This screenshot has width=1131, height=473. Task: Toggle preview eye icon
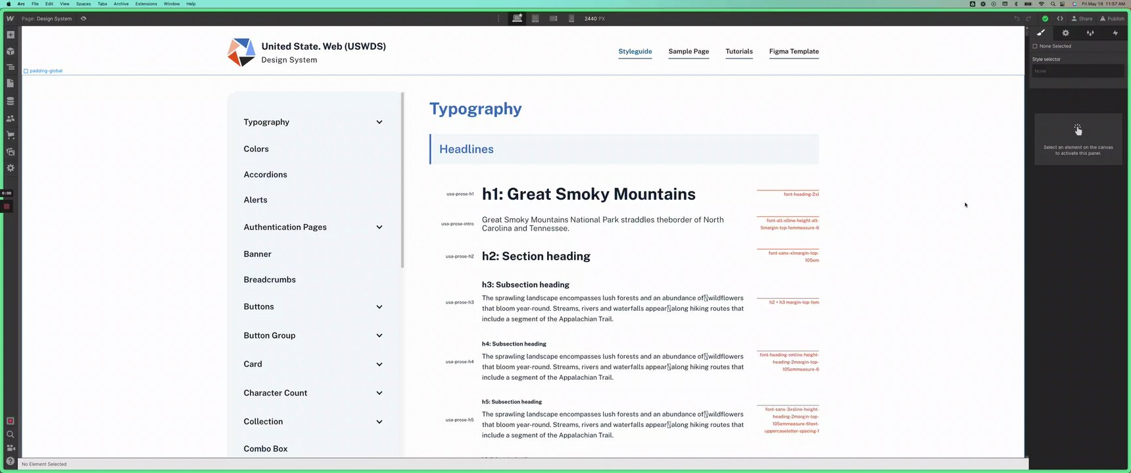click(x=84, y=18)
